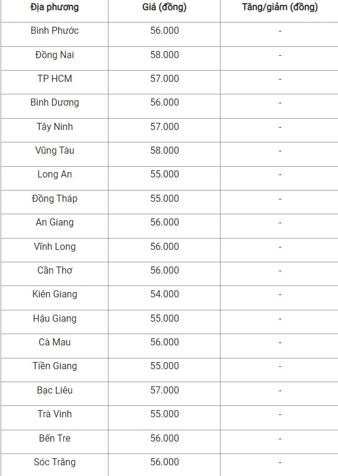Select the Đồng Nai province cell

pyautogui.click(x=55, y=55)
